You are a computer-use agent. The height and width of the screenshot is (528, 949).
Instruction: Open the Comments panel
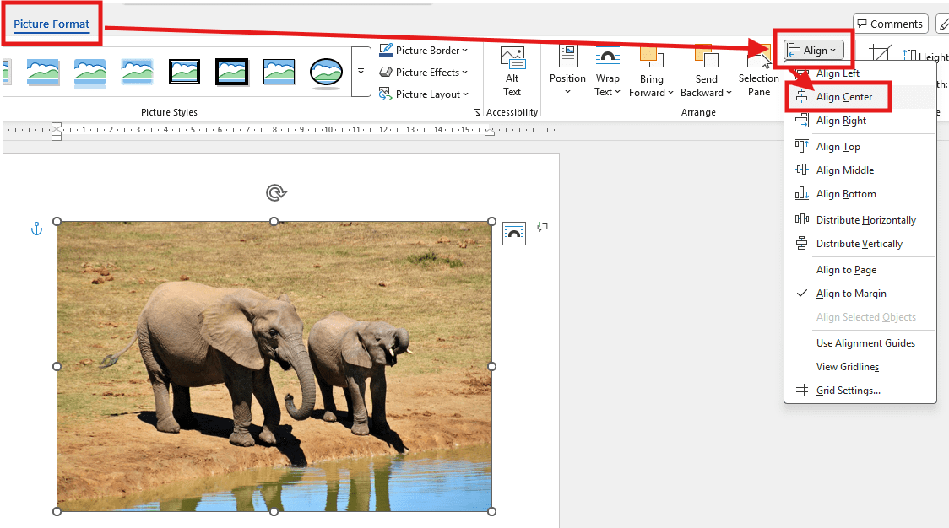click(x=890, y=23)
